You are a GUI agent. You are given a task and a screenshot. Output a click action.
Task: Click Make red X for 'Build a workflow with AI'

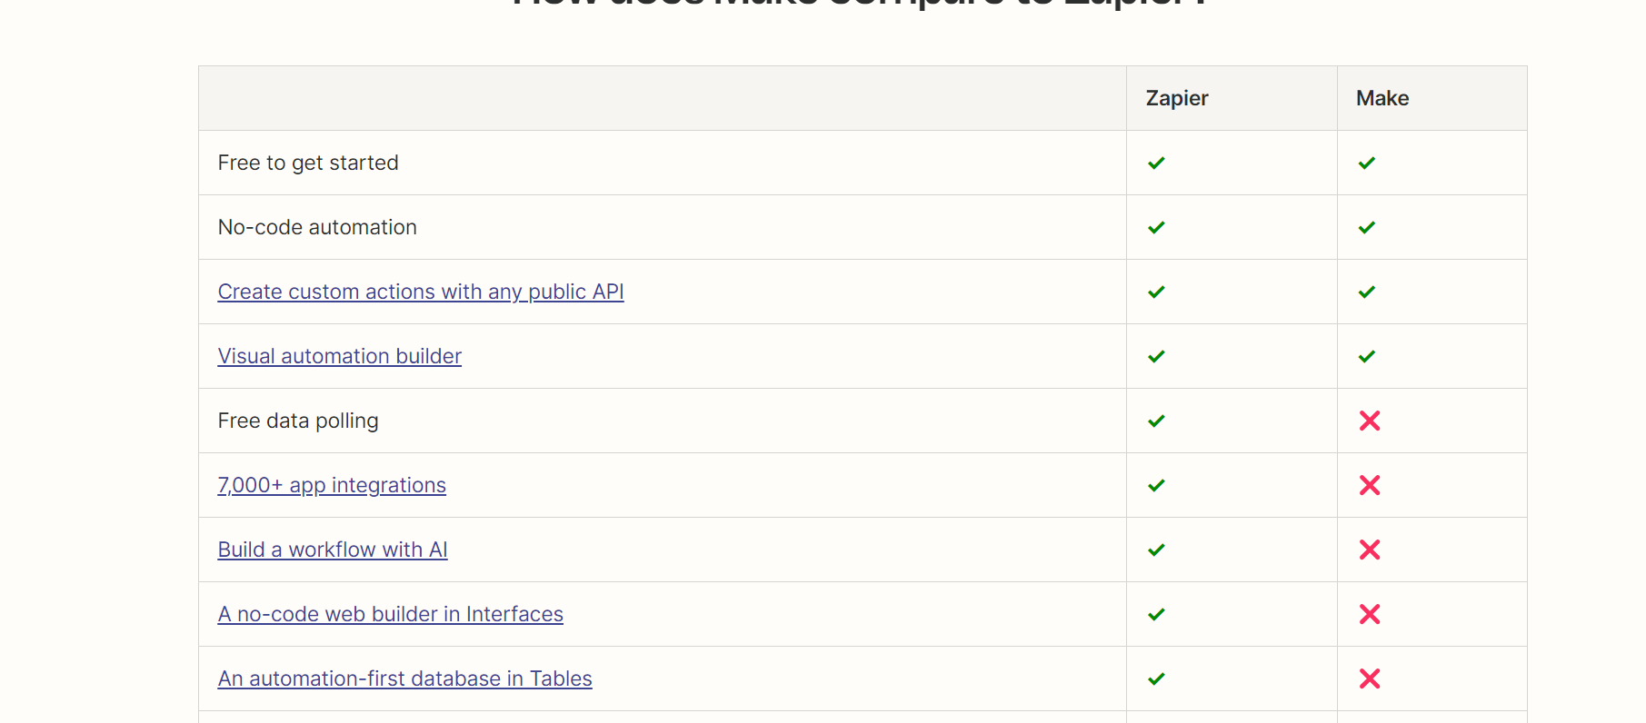tap(1370, 550)
